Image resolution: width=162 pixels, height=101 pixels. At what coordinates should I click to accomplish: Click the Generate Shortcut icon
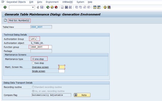click(x=99, y=7)
